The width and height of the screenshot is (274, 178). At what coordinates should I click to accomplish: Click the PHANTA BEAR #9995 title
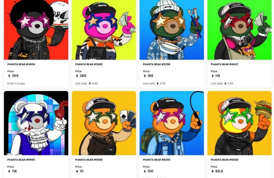click(x=21, y=160)
